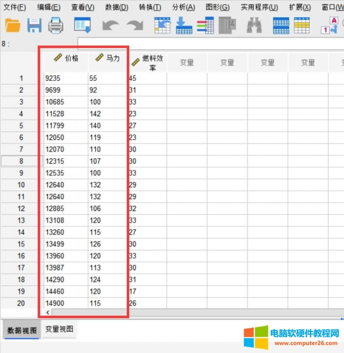
Task: Open the 图形(G) menu
Action: pyautogui.click(x=218, y=7)
